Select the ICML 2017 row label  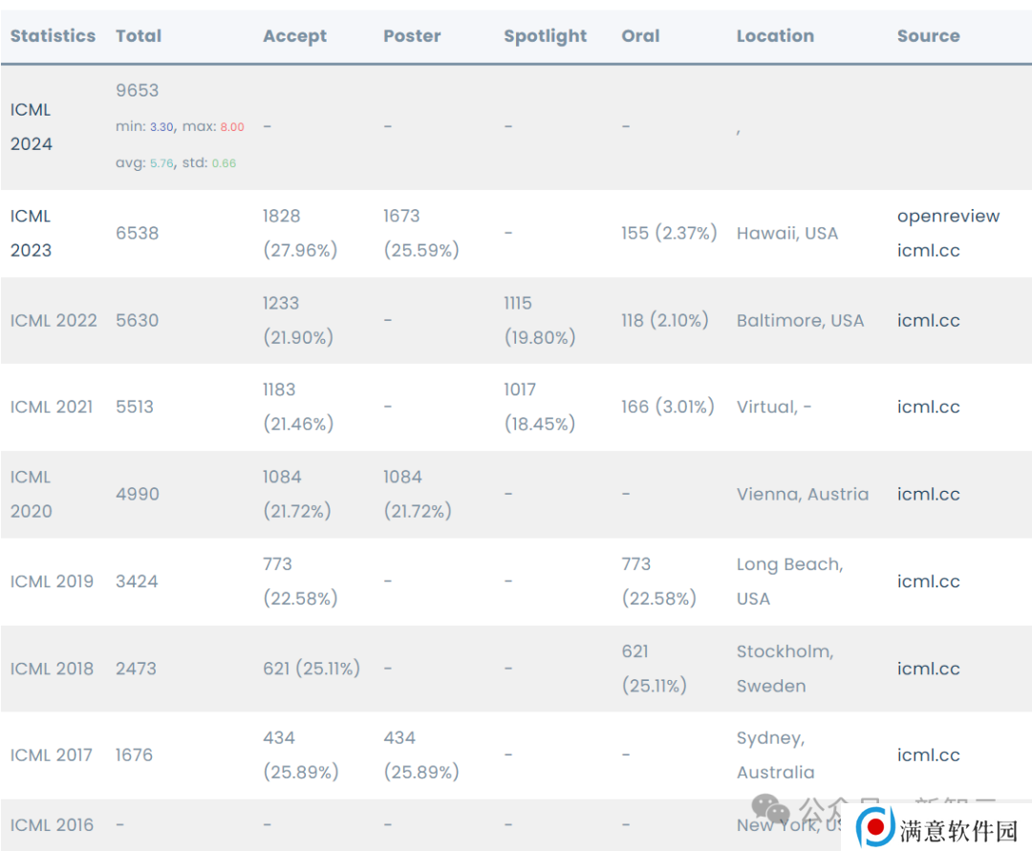pyautogui.click(x=51, y=755)
